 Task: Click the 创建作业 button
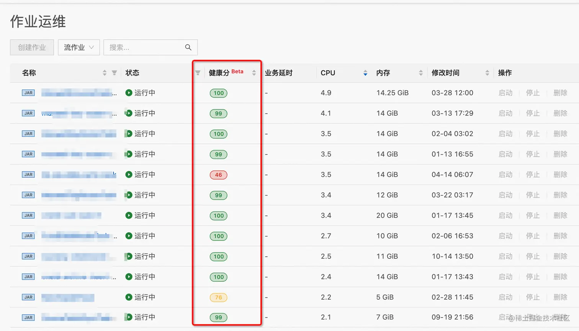[x=32, y=47]
